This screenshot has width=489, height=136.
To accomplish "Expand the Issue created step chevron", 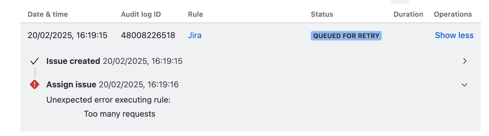I will coord(465,61).
